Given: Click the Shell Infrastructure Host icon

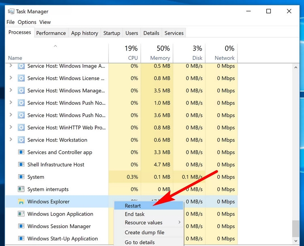Looking at the screenshot, I should 21,165.
